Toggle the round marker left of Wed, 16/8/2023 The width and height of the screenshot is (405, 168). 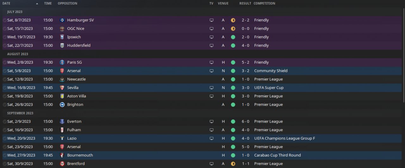tap(4, 88)
